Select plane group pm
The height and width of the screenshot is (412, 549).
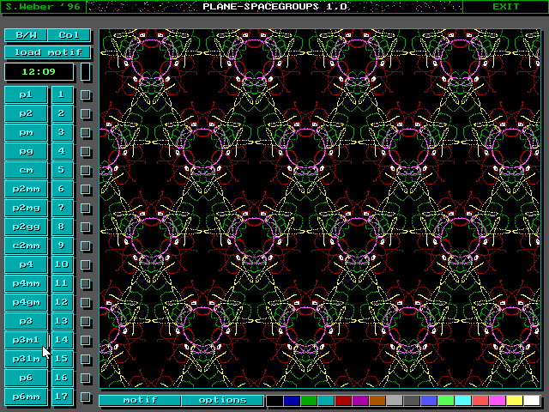pos(26,132)
